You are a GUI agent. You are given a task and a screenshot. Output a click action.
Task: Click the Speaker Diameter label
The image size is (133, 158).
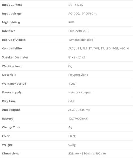[x=15, y=57]
